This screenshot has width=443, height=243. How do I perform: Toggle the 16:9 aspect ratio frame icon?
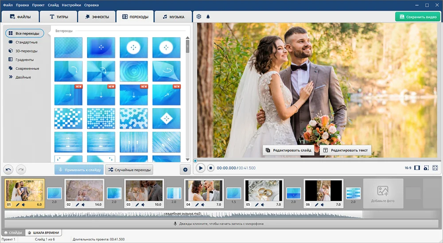417,168
